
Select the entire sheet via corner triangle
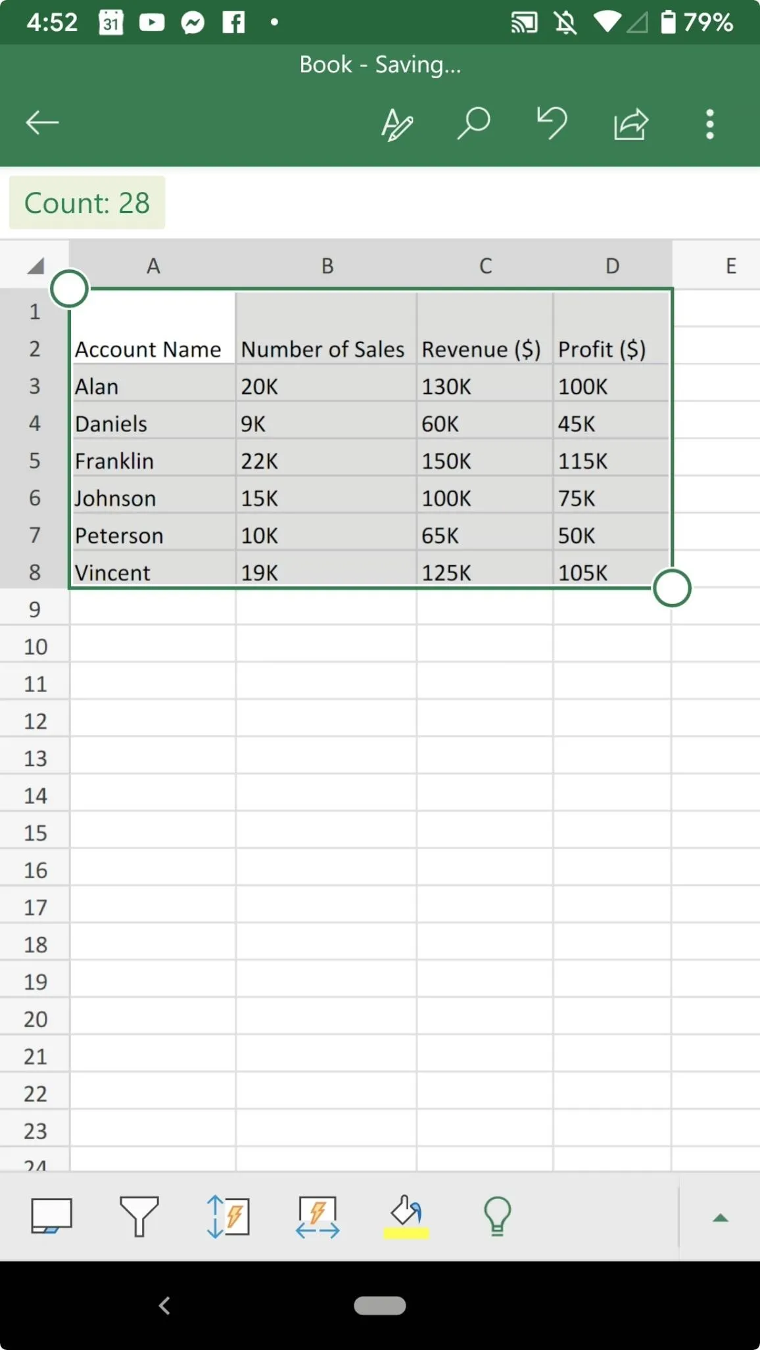click(36, 266)
